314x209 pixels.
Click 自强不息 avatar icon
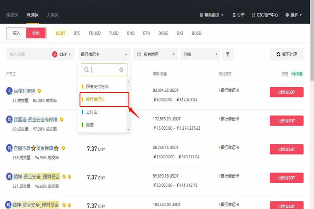[x=9, y=148]
